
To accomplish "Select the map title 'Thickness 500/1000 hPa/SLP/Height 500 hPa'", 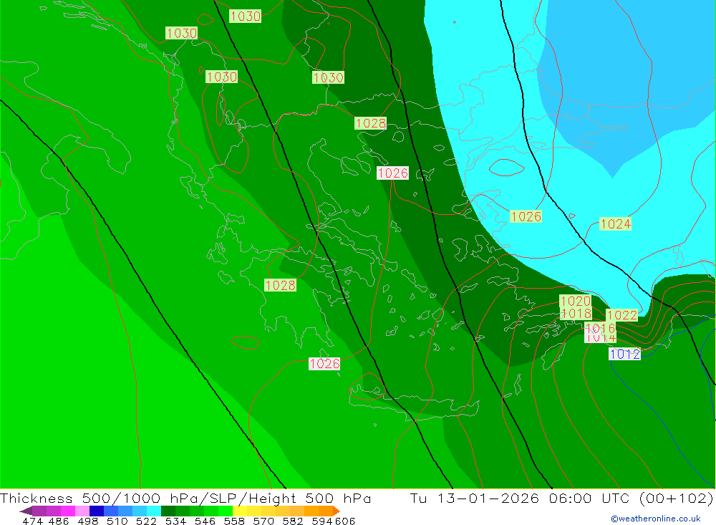I will tap(185, 498).
